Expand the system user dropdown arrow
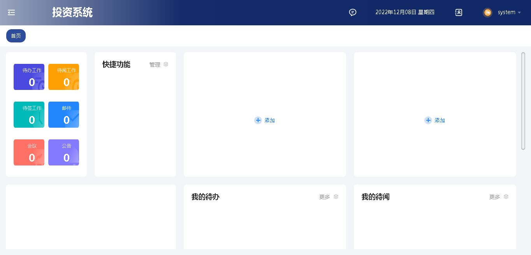Screen dimensions: 531x255 (519, 12)
